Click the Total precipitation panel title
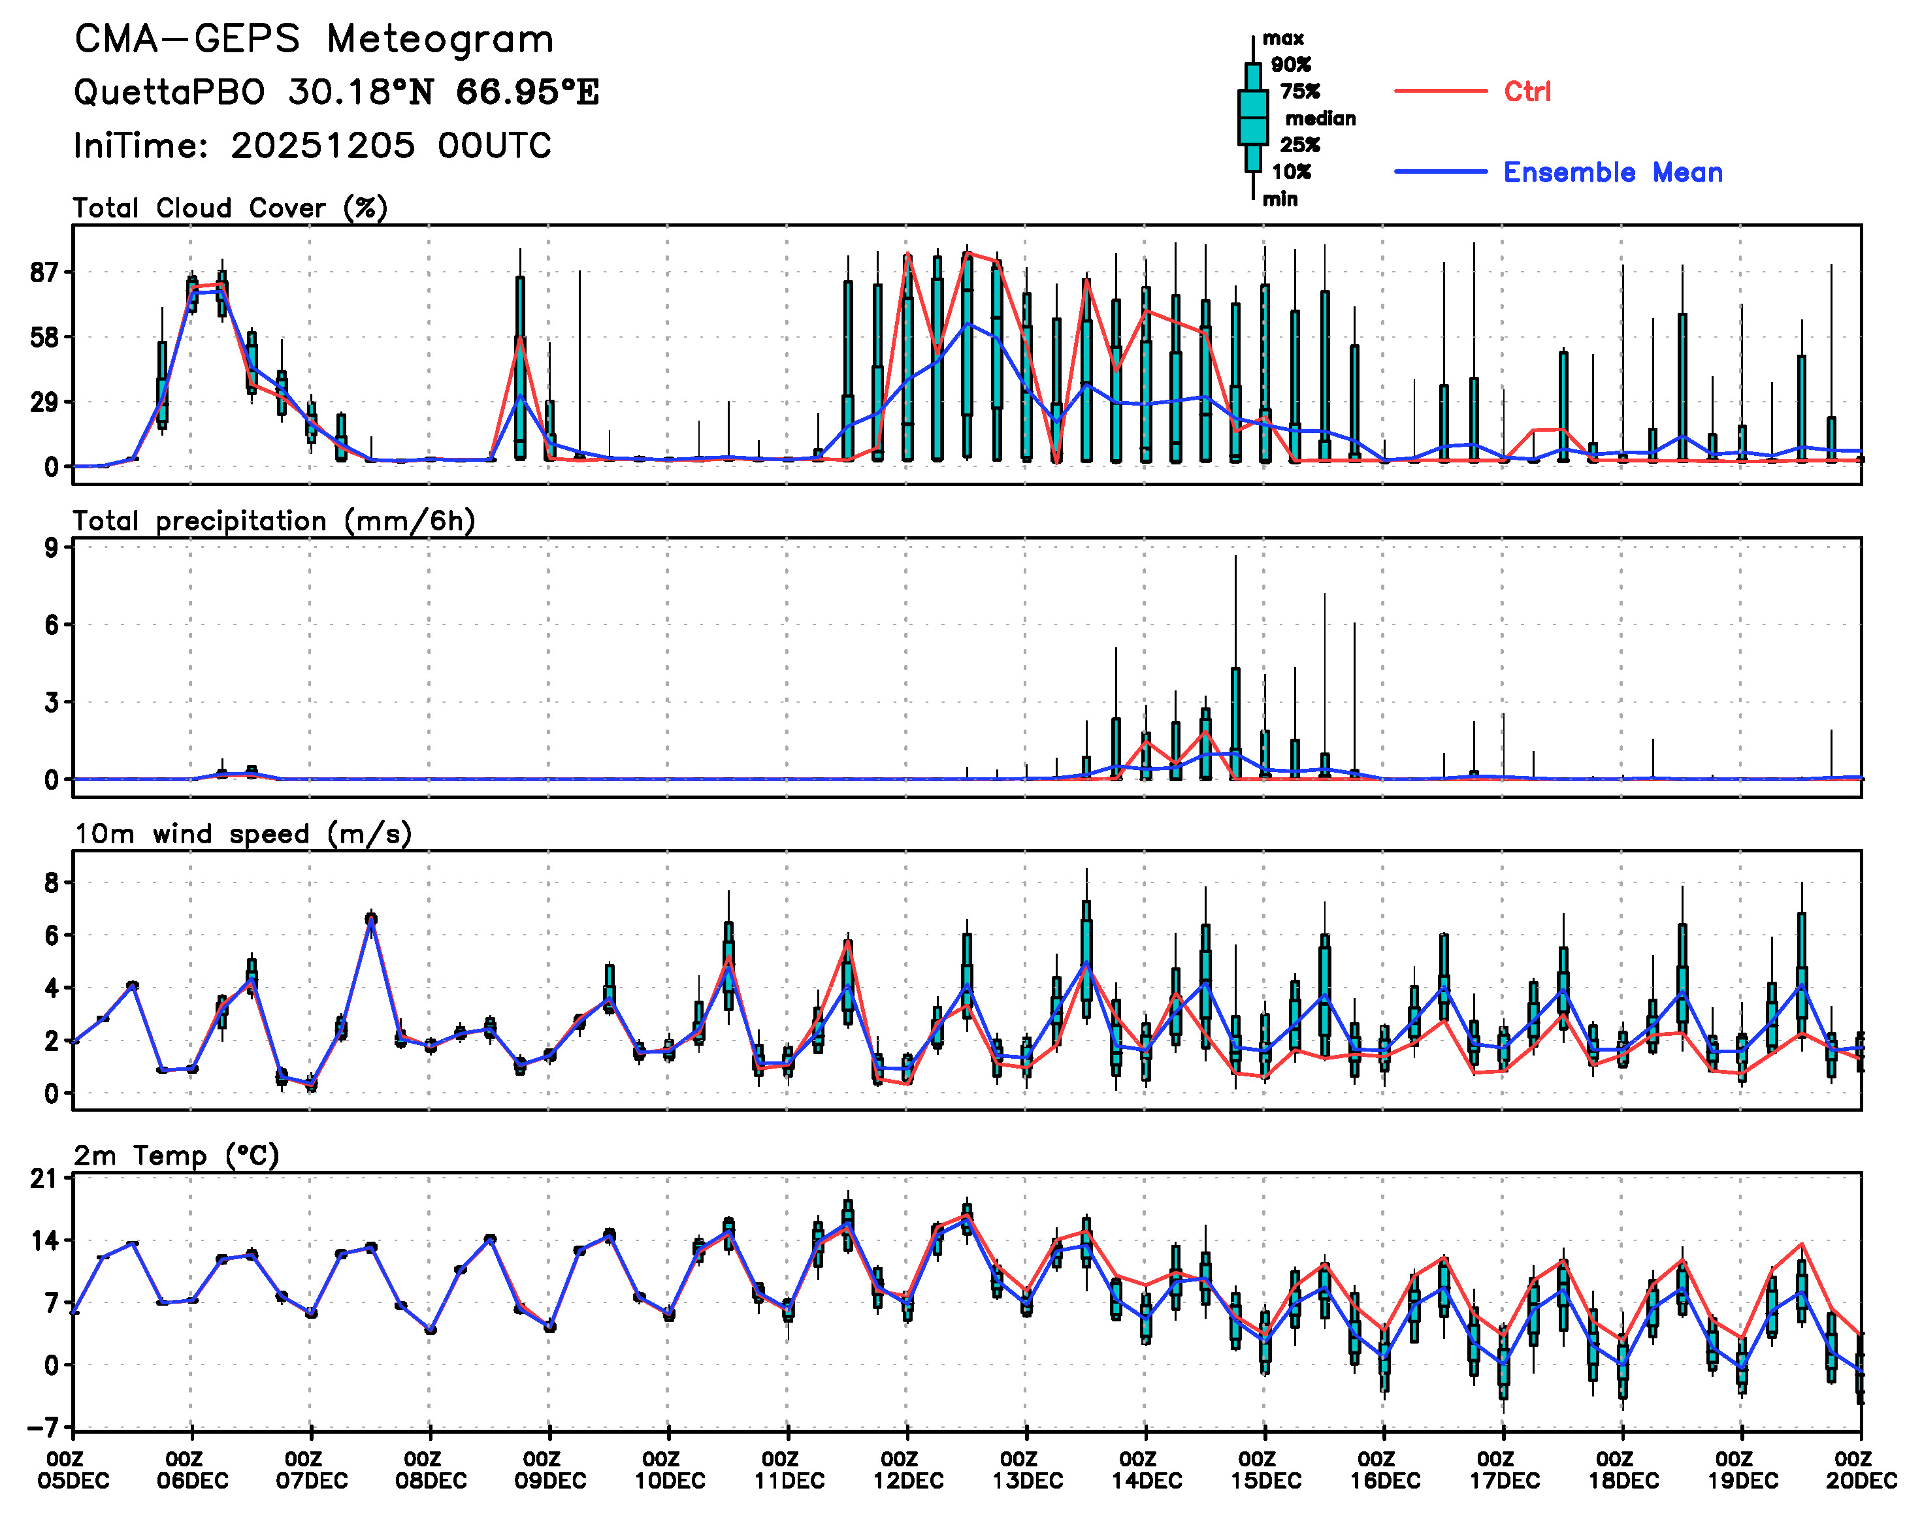 tap(274, 521)
